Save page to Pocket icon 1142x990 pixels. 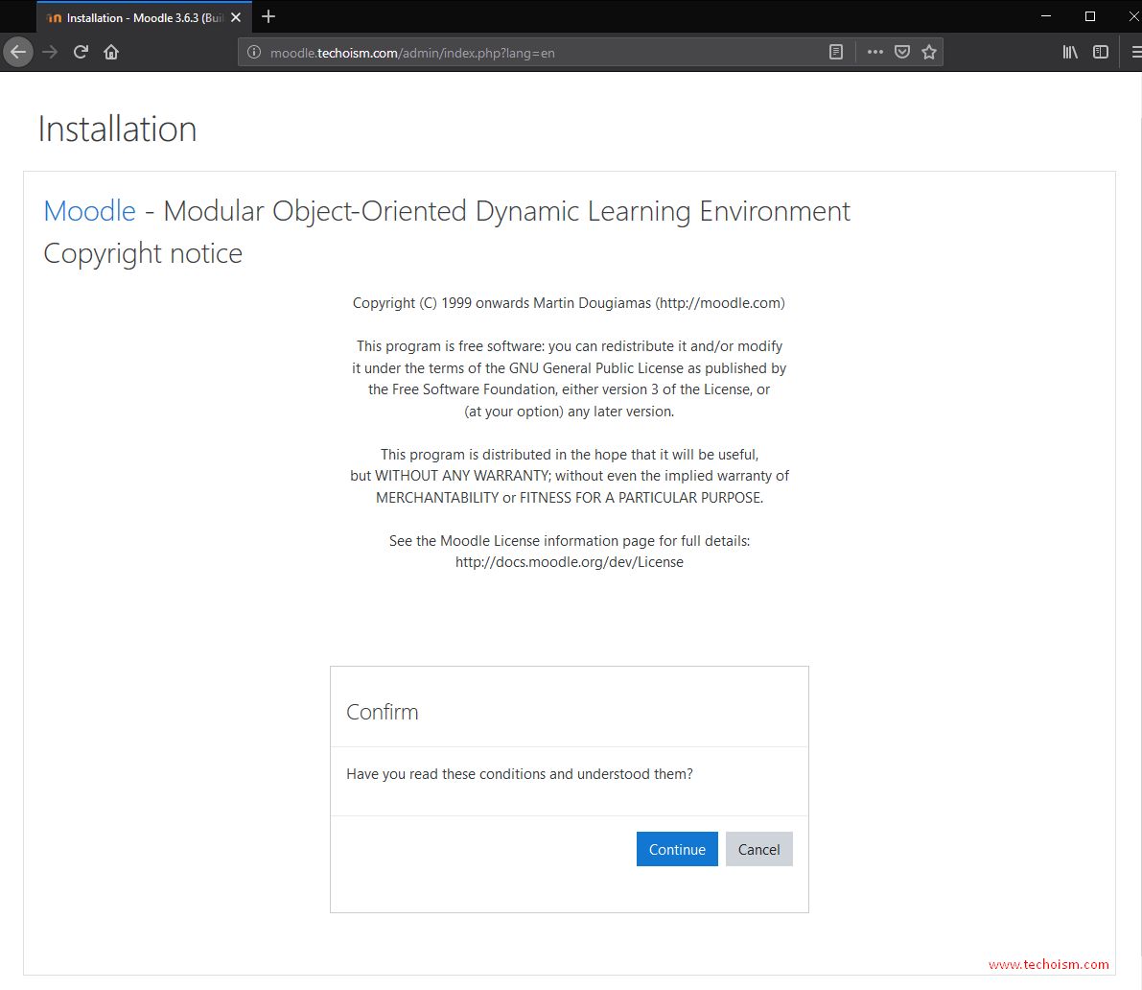point(902,52)
